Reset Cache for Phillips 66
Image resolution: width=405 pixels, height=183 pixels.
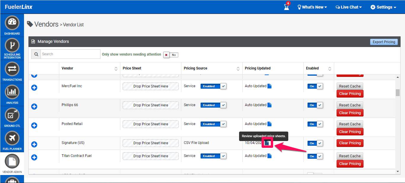tap(350, 105)
